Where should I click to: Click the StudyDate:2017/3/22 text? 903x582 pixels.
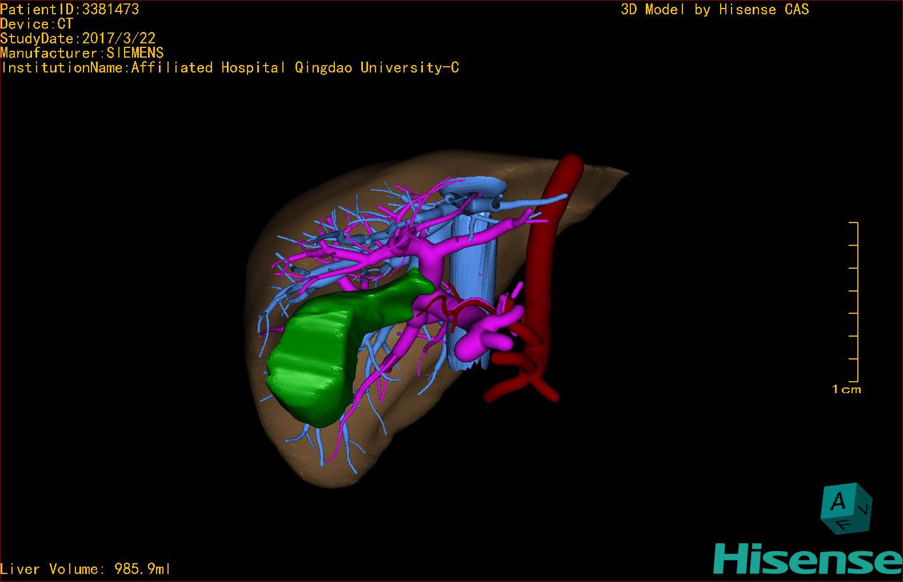tap(78, 38)
